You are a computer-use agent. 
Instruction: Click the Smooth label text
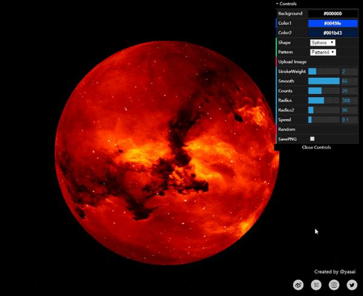286,81
